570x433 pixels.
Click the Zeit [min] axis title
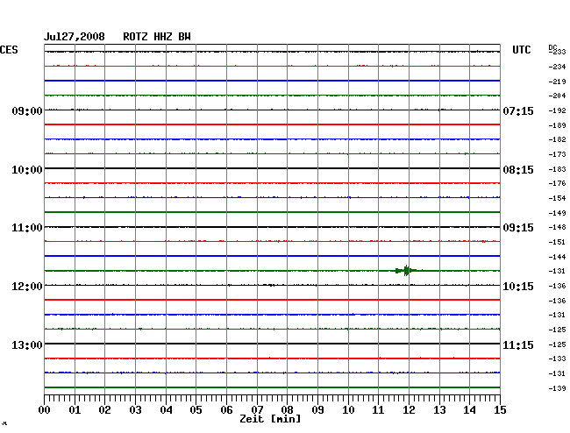click(270, 419)
